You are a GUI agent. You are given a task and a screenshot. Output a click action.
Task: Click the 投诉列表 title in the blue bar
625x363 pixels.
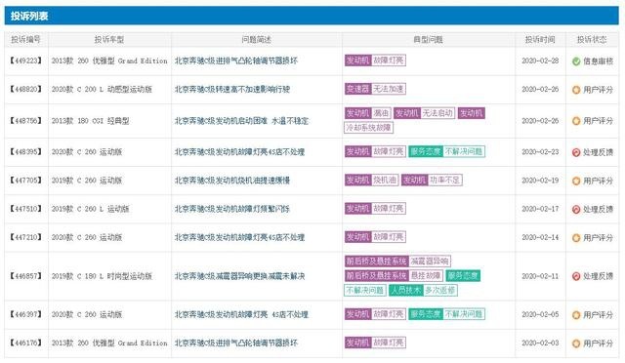pyautogui.click(x=29, y=16)
